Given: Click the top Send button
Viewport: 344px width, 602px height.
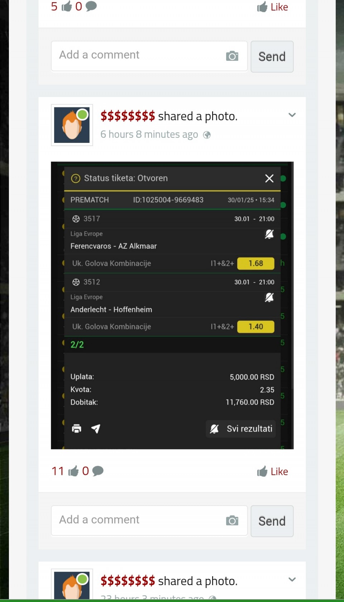Looking at the screenshot, I should (272, 57).
